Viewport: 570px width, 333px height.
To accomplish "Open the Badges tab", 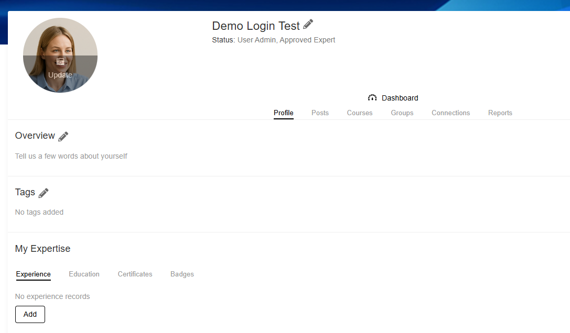I will tap(182, 274).
